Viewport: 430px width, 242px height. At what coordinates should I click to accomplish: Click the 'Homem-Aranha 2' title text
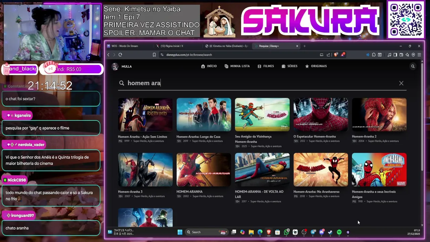click(364, 136)
